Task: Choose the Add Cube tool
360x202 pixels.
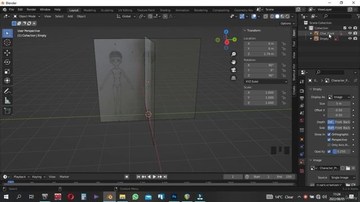Action: pyautogui.click(x=7, y=111)
